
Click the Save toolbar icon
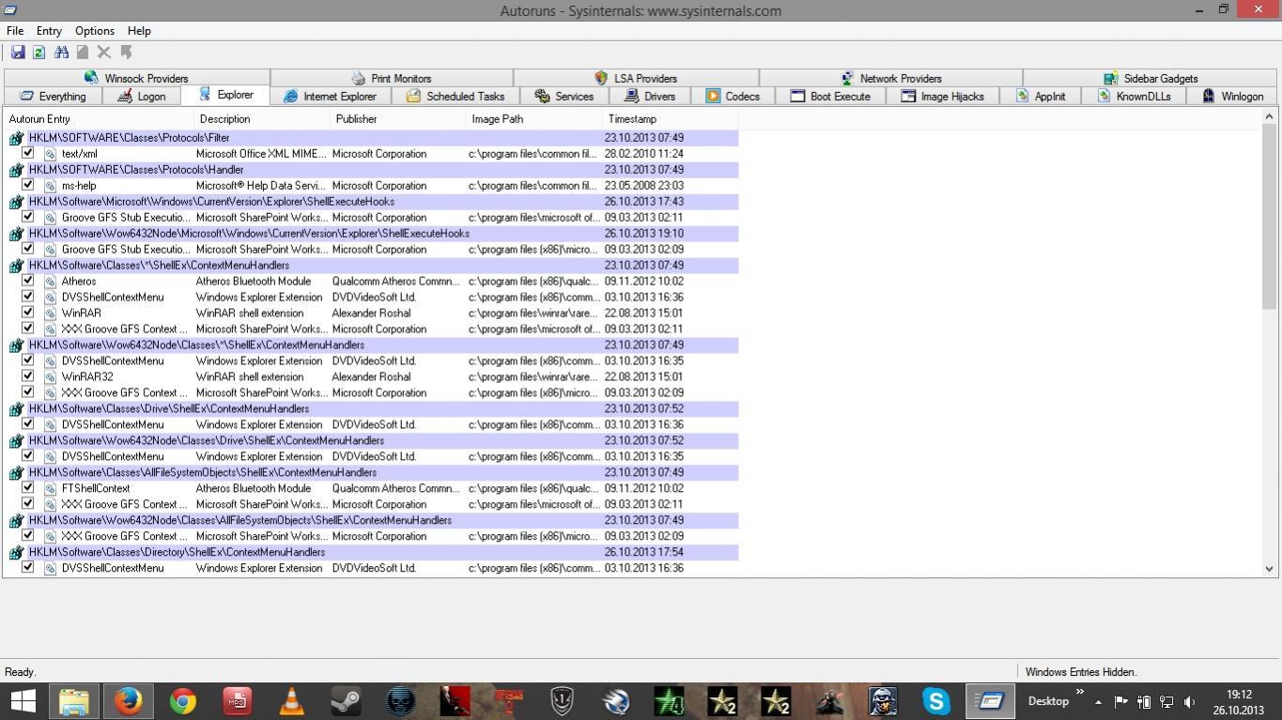pos(18,53)
